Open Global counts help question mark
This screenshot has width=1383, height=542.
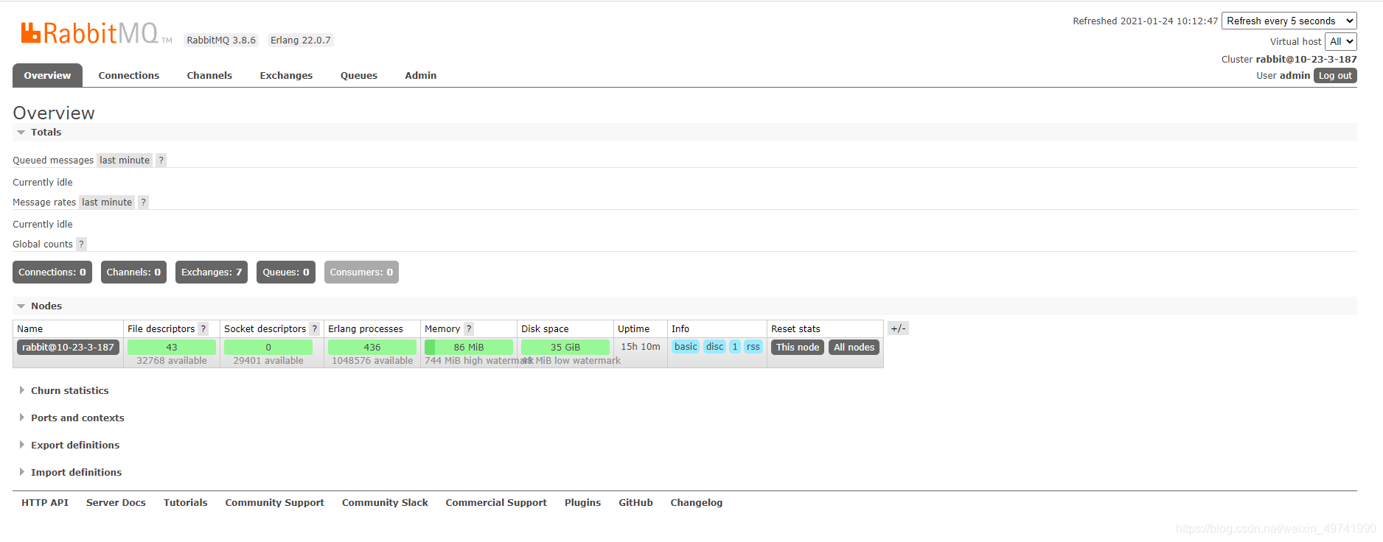(x=81, y=244)
